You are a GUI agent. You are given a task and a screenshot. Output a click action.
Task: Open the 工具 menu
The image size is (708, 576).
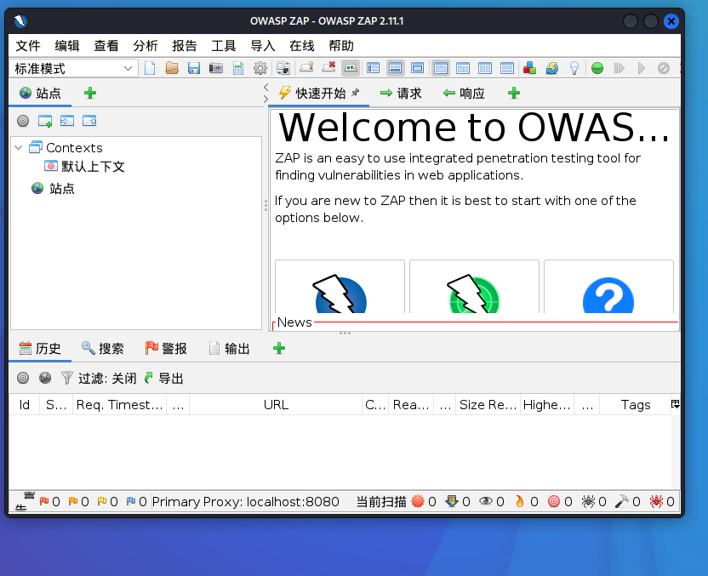[x=224, y=46]
